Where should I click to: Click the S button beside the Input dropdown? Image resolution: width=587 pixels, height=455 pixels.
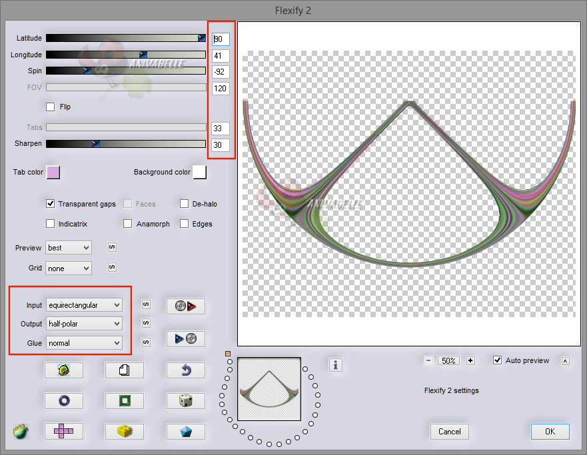(146, 304)
